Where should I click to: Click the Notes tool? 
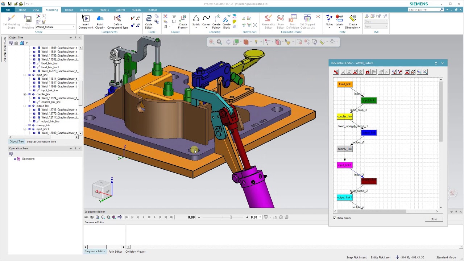coord(329,21)
